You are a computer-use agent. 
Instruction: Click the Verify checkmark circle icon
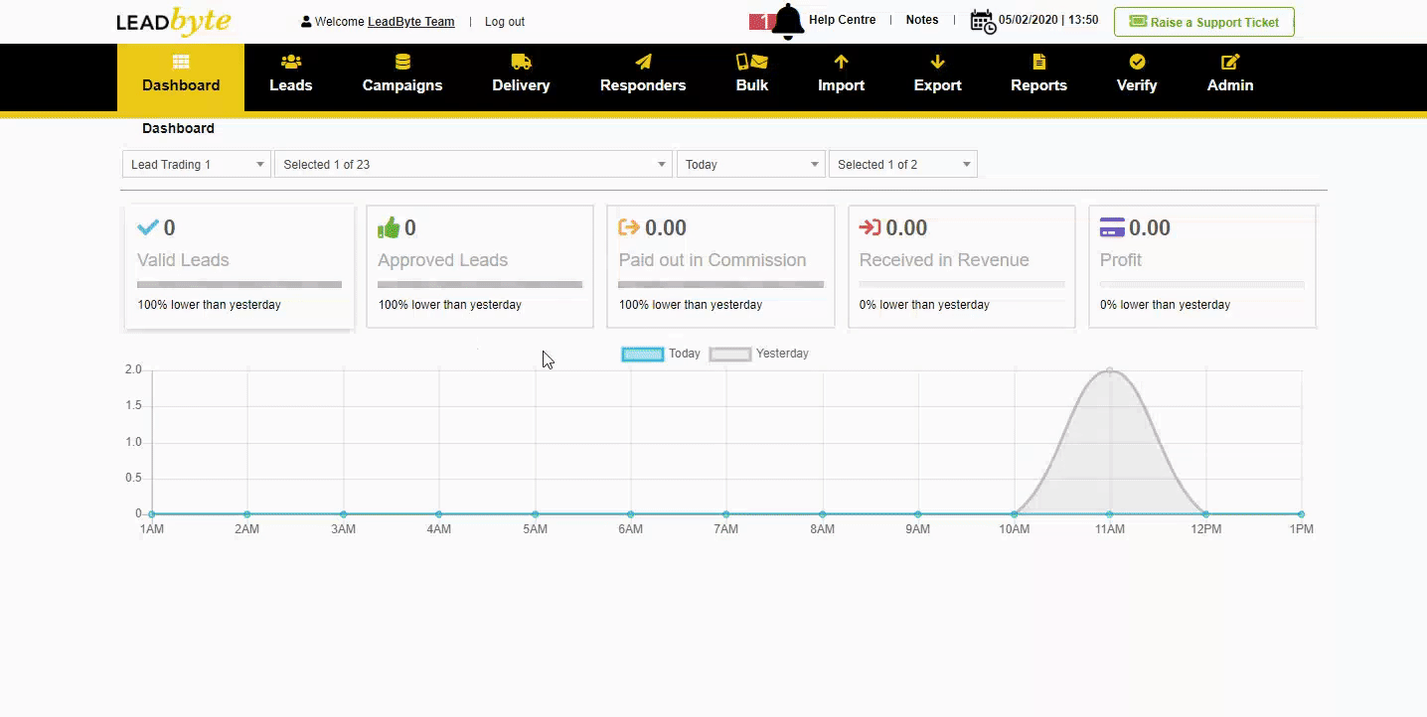coord(1137,62)
